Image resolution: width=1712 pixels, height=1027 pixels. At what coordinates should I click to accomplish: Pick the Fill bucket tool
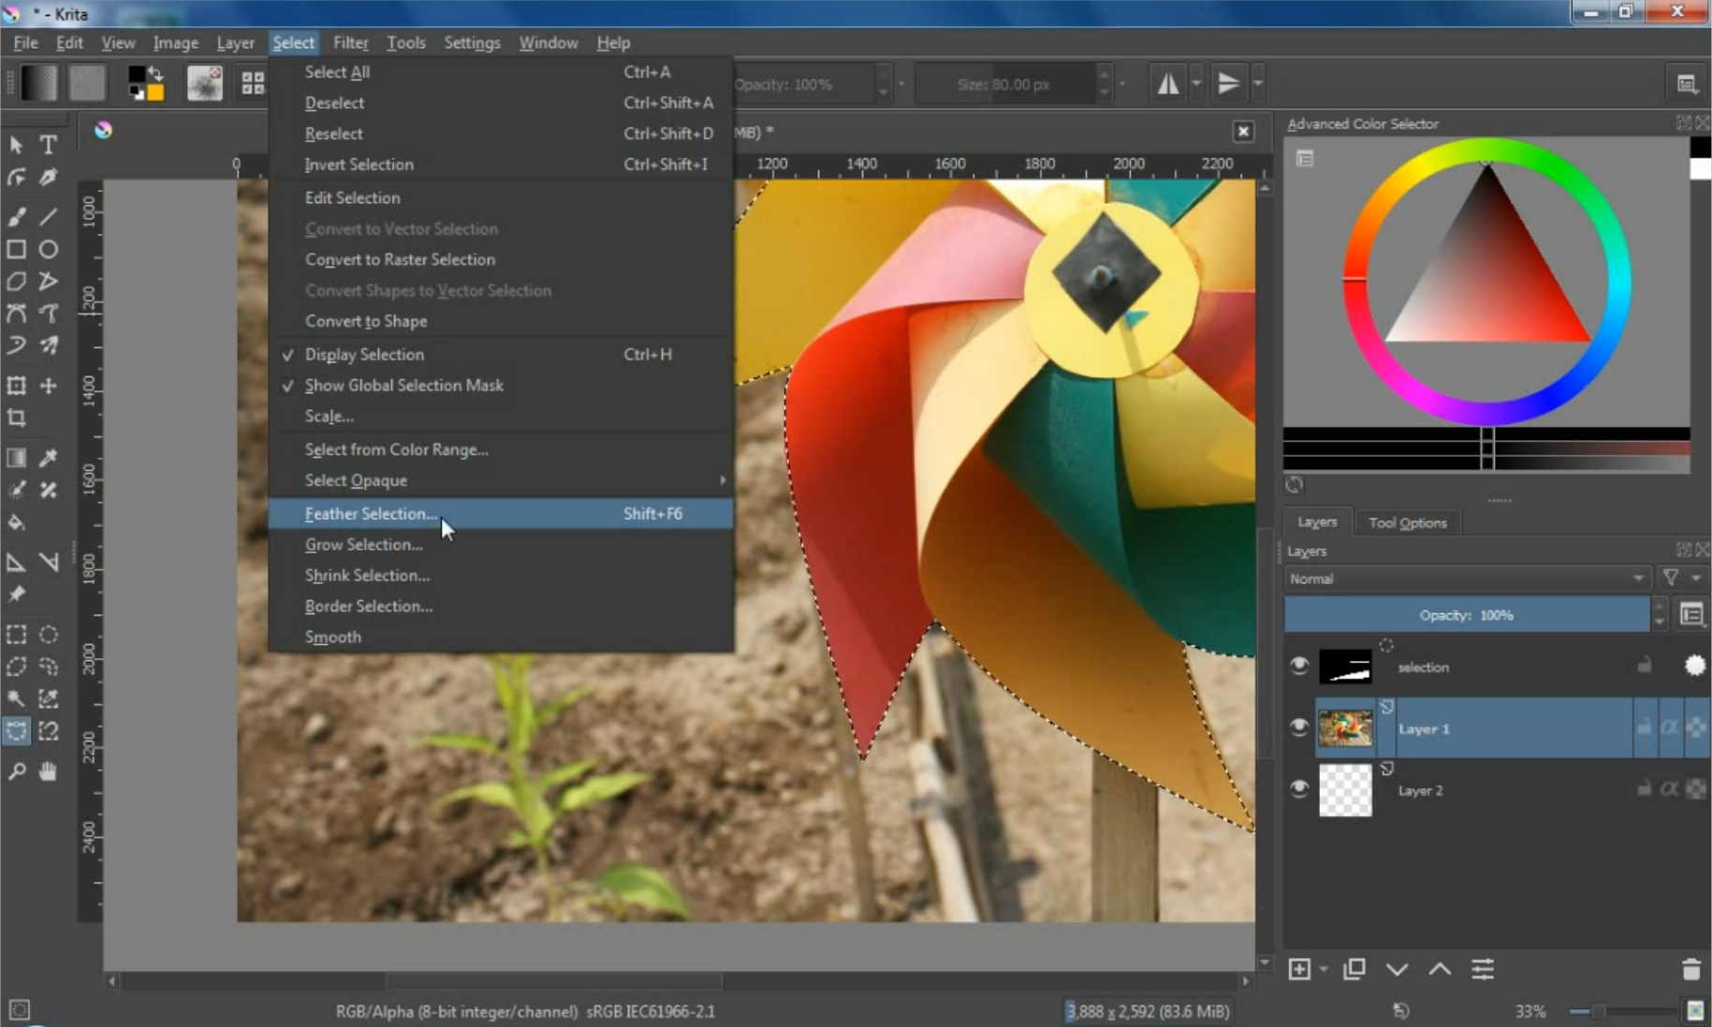coord(15,523)
